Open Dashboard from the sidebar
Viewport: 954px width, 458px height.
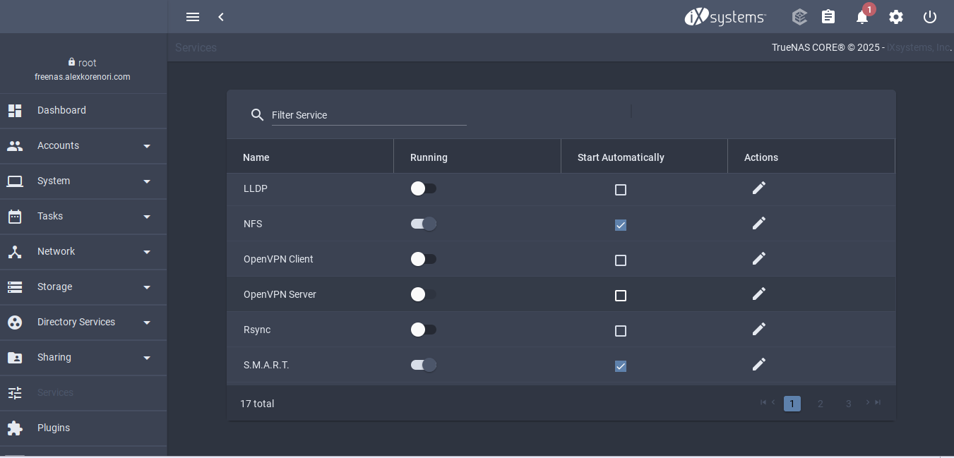(61, 110)
